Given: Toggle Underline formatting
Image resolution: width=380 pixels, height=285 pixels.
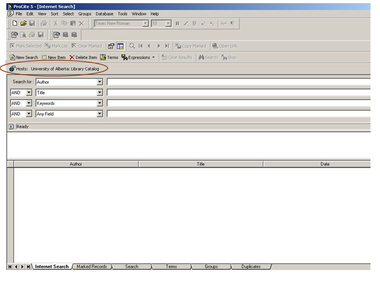Looking at the screenshot, I should click(x=194, y=23).
